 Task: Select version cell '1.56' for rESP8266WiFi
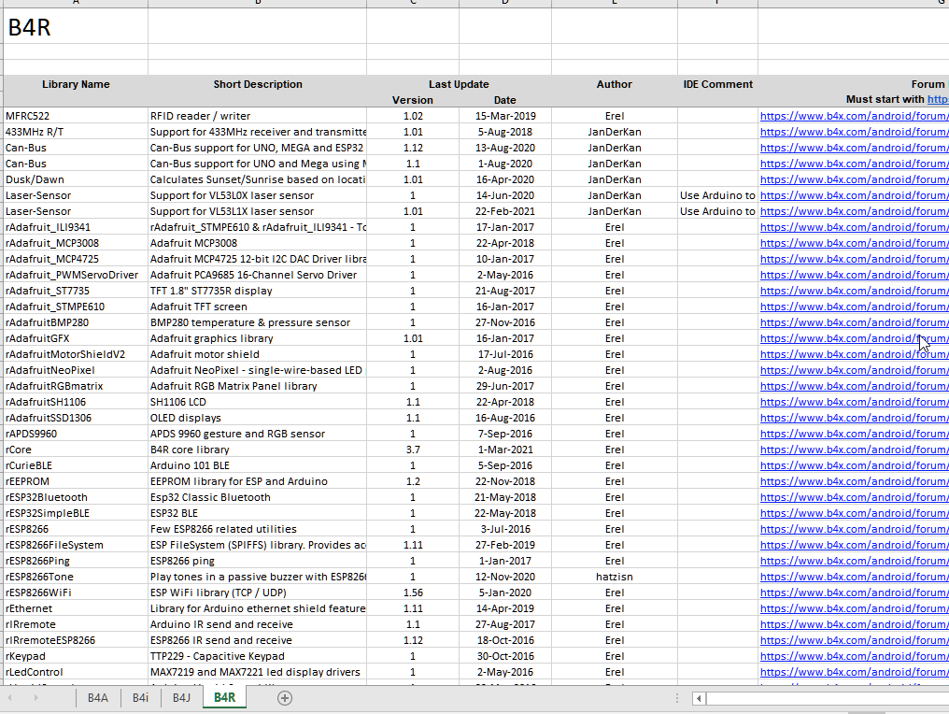click(x=413, y=593)
